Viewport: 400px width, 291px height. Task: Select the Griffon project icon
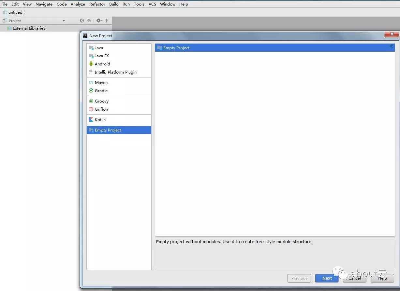pyautogui.click(x=91, y=109)
